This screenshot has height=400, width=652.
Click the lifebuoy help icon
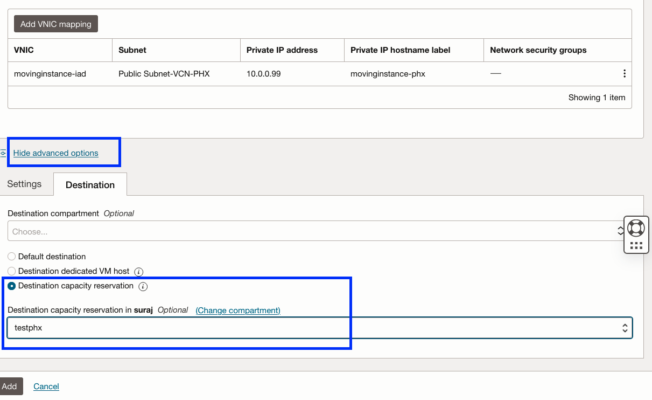coord(636,227)
